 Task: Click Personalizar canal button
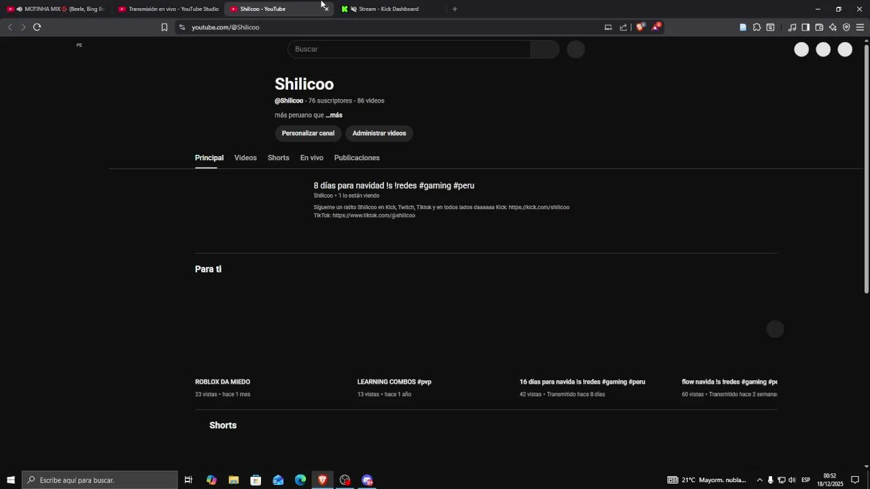click(x=308, y=133)
